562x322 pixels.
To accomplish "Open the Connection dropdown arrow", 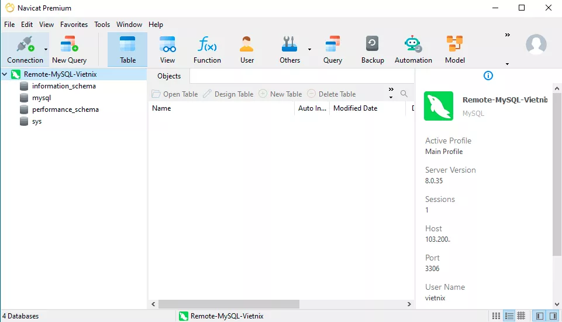I will pyautogui.click(x=46, y=50).
